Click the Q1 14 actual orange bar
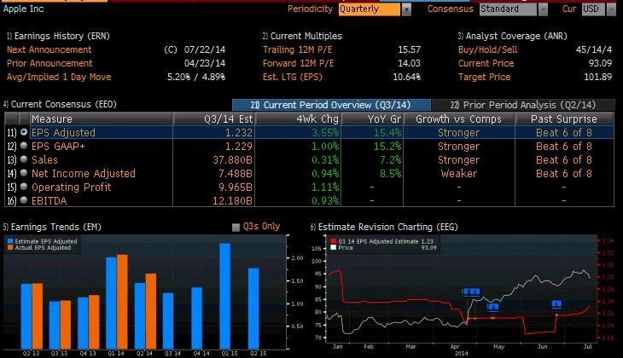Image resolution: width=623 pixels, height=358 pixels. [122, 302]
